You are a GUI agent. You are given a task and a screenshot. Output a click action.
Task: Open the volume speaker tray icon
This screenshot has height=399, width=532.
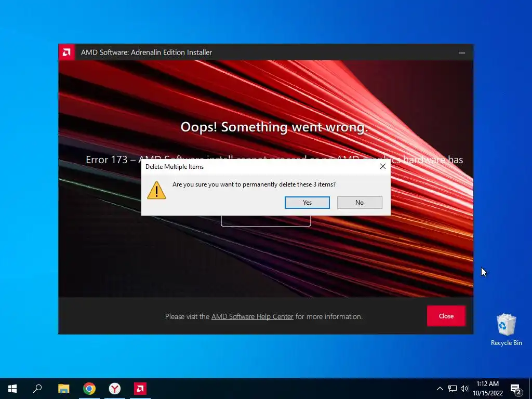click(464, 389)
